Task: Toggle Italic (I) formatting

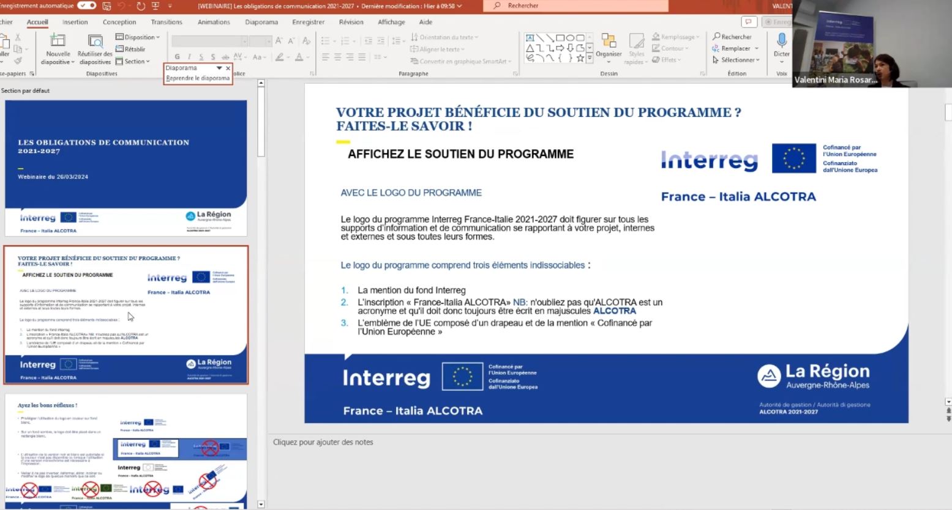Action: point(189,57)
